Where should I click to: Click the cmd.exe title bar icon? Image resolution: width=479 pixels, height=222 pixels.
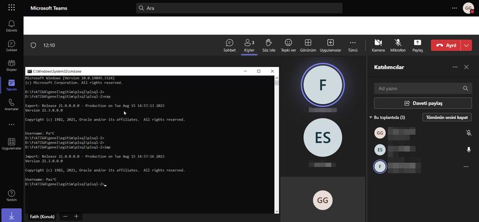click(x=29, y=71)
